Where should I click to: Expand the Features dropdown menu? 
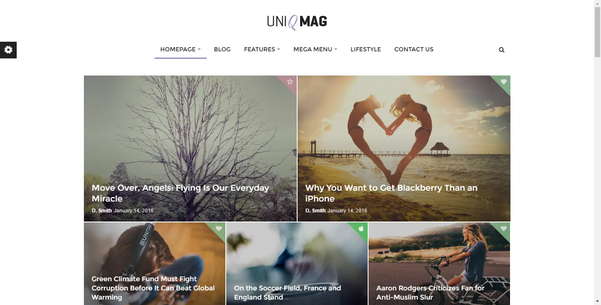point(262,49)
